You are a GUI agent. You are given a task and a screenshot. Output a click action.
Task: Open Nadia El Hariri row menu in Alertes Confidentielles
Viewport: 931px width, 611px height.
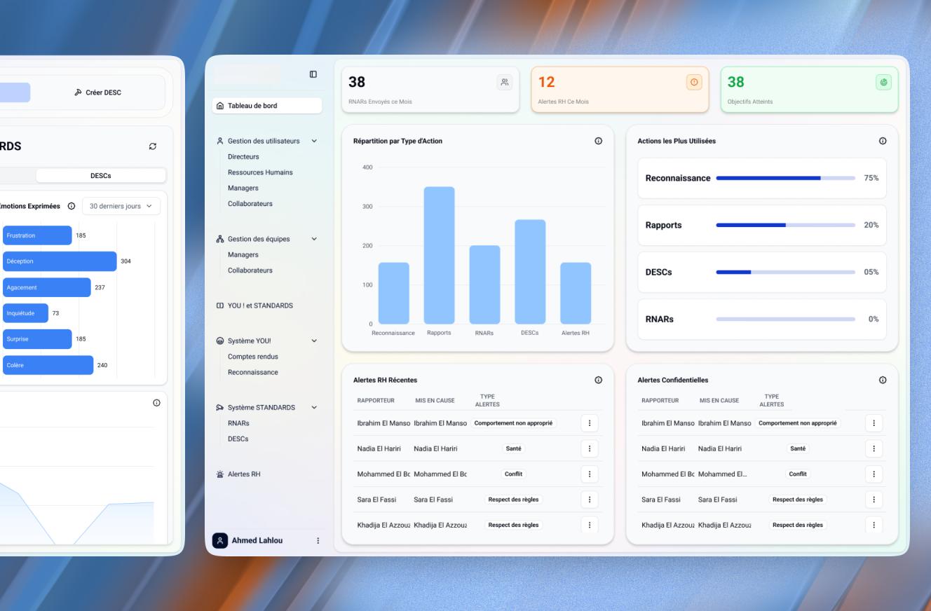874,448
